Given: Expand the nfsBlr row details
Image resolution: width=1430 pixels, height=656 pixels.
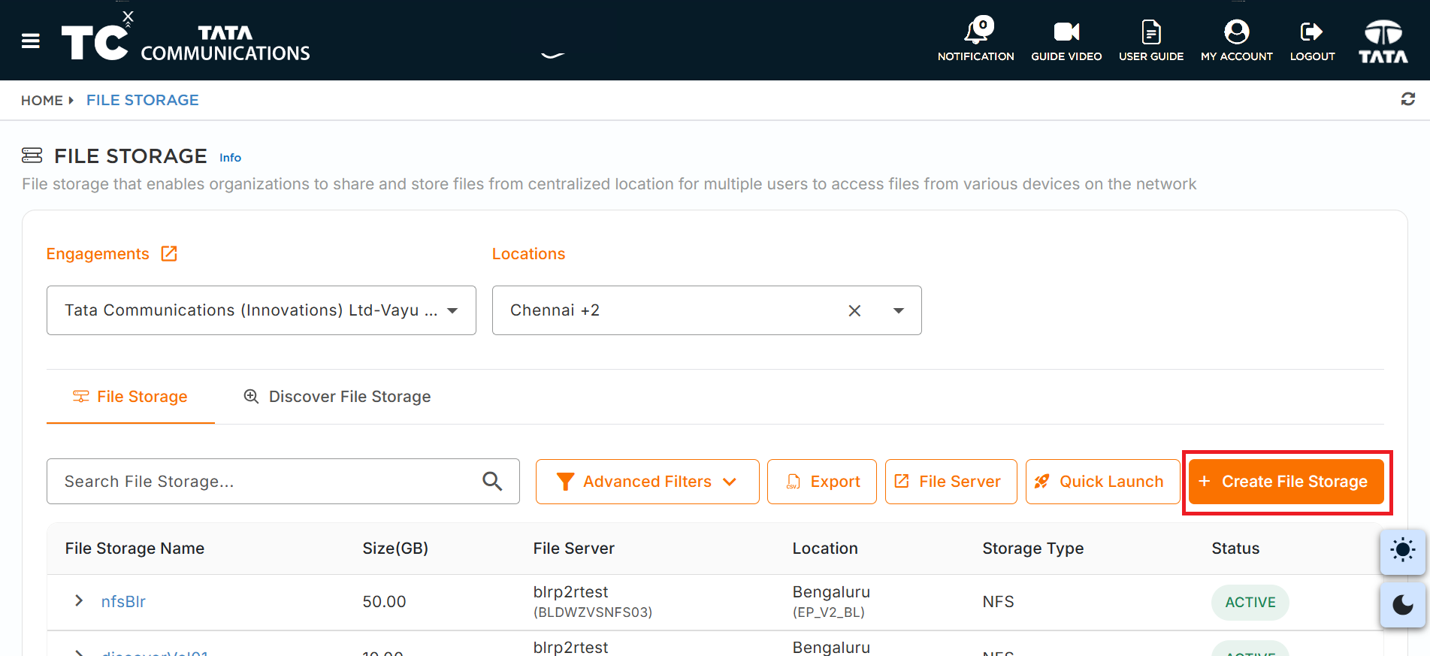Looking at the screenshot, I should pyautogui.click(x=79, y=600).
